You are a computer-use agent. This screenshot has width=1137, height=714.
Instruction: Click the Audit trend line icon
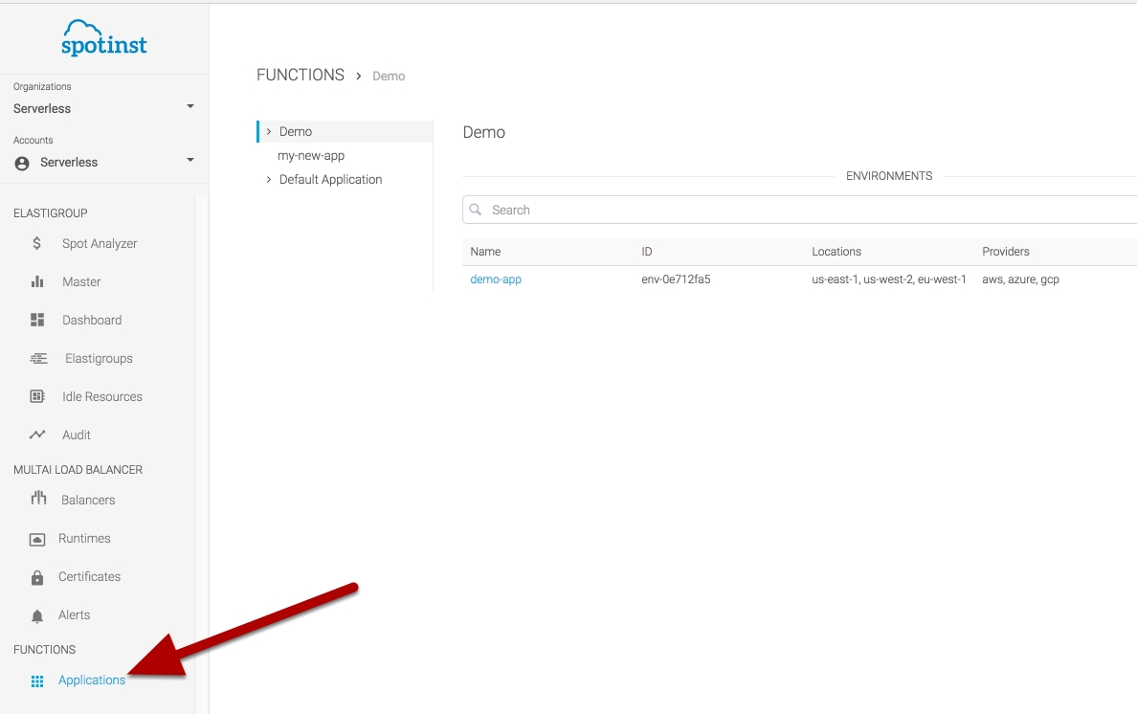37,435
